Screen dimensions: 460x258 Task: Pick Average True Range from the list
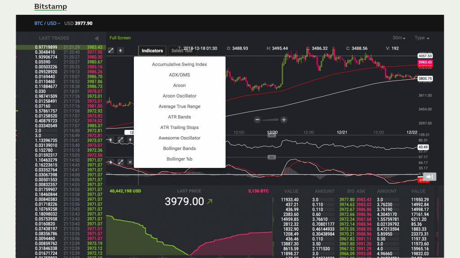tap(180, 107)
